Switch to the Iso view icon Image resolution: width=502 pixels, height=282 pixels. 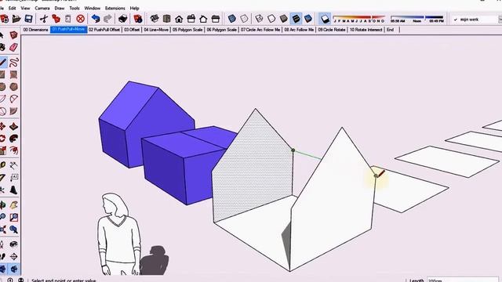(155, 19)
